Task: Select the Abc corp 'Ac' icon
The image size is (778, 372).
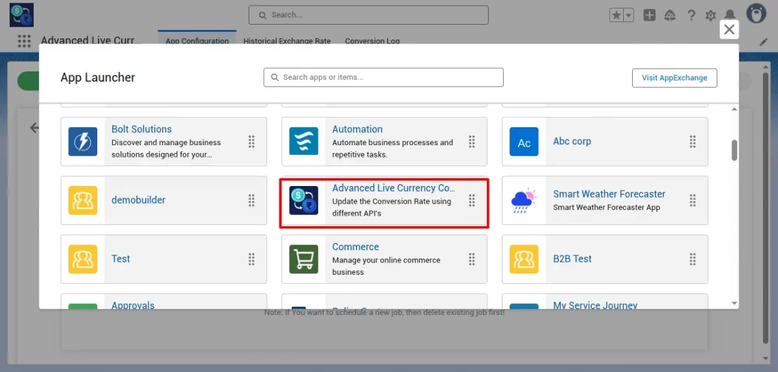Action: pos(524,142)
